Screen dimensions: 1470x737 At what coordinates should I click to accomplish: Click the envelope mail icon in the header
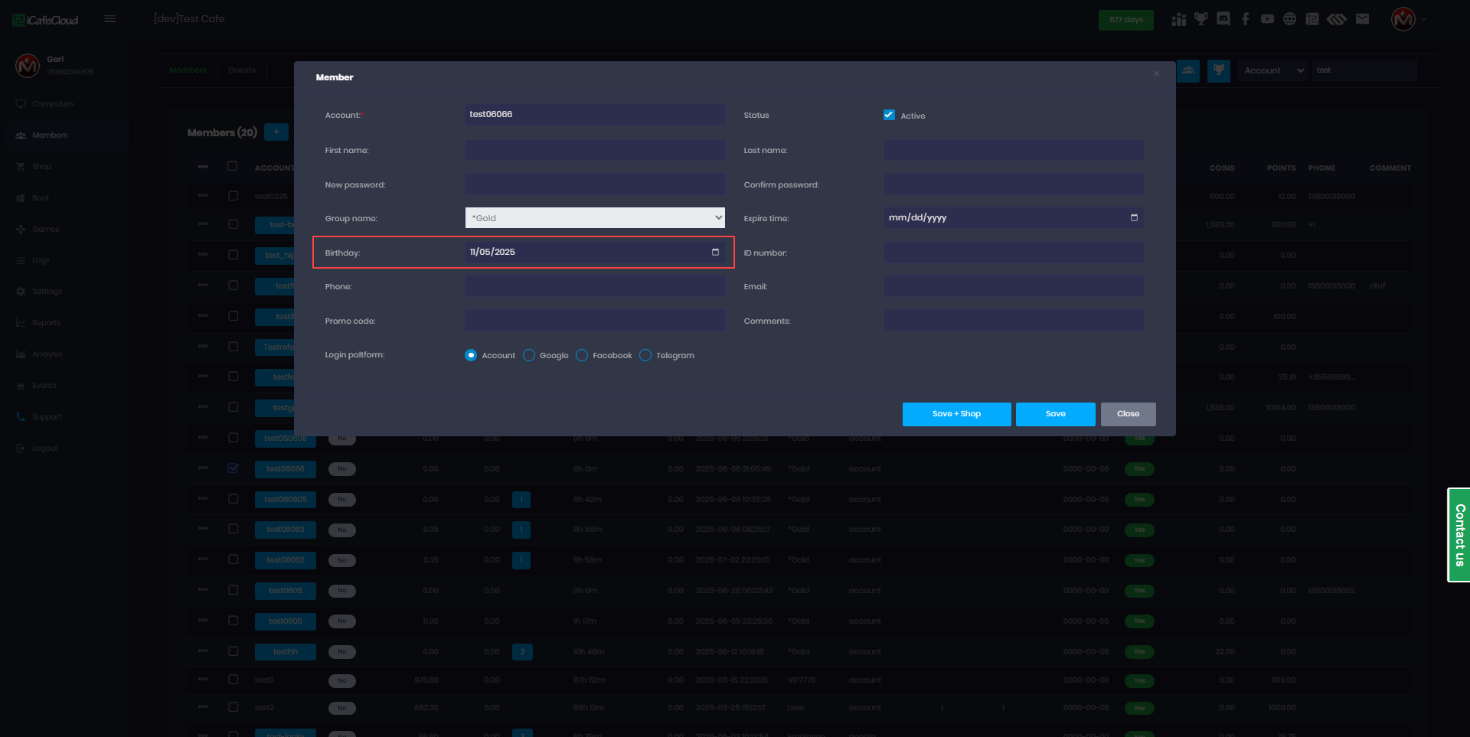point(1362,19)
